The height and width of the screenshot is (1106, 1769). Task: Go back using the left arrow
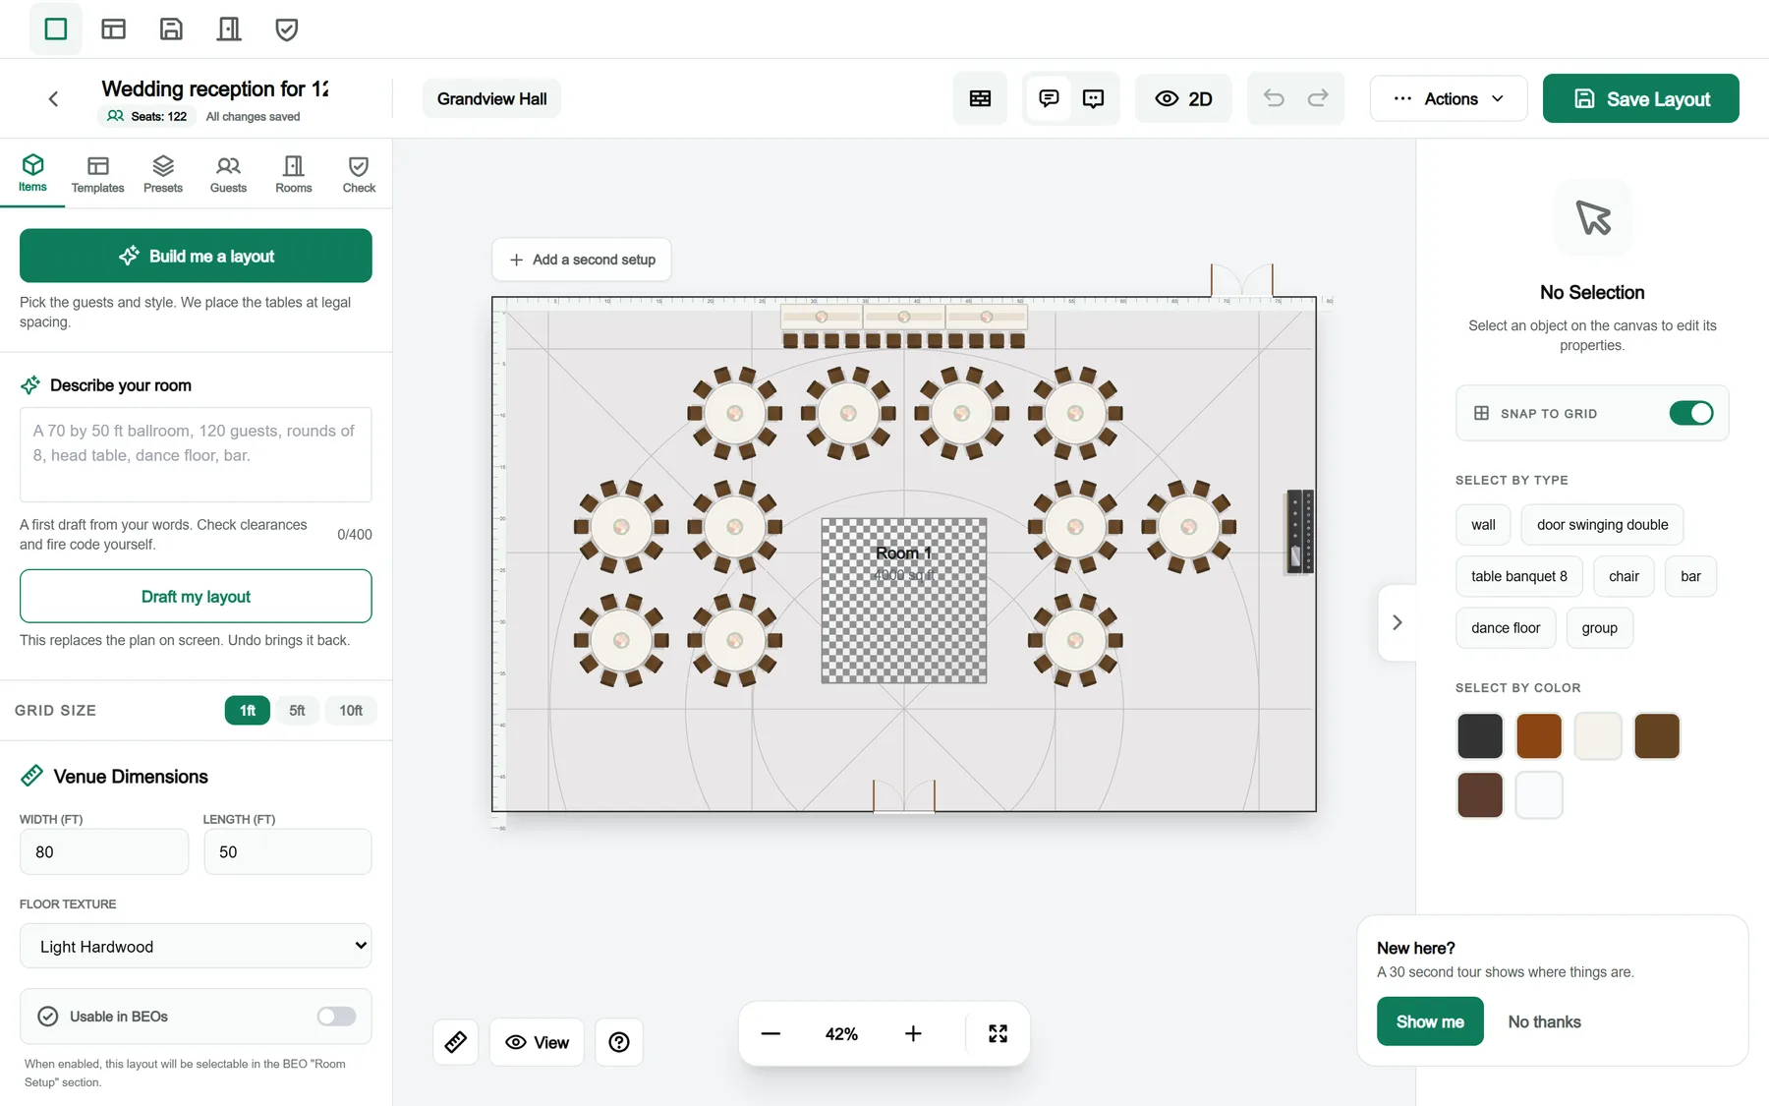click(53, 98)
